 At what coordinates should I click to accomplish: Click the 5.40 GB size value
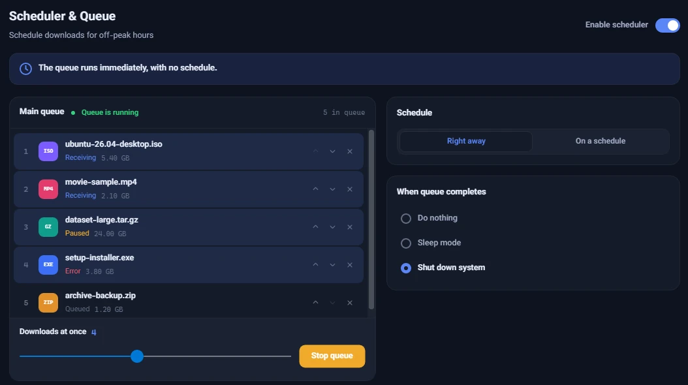tap(116, 158)
